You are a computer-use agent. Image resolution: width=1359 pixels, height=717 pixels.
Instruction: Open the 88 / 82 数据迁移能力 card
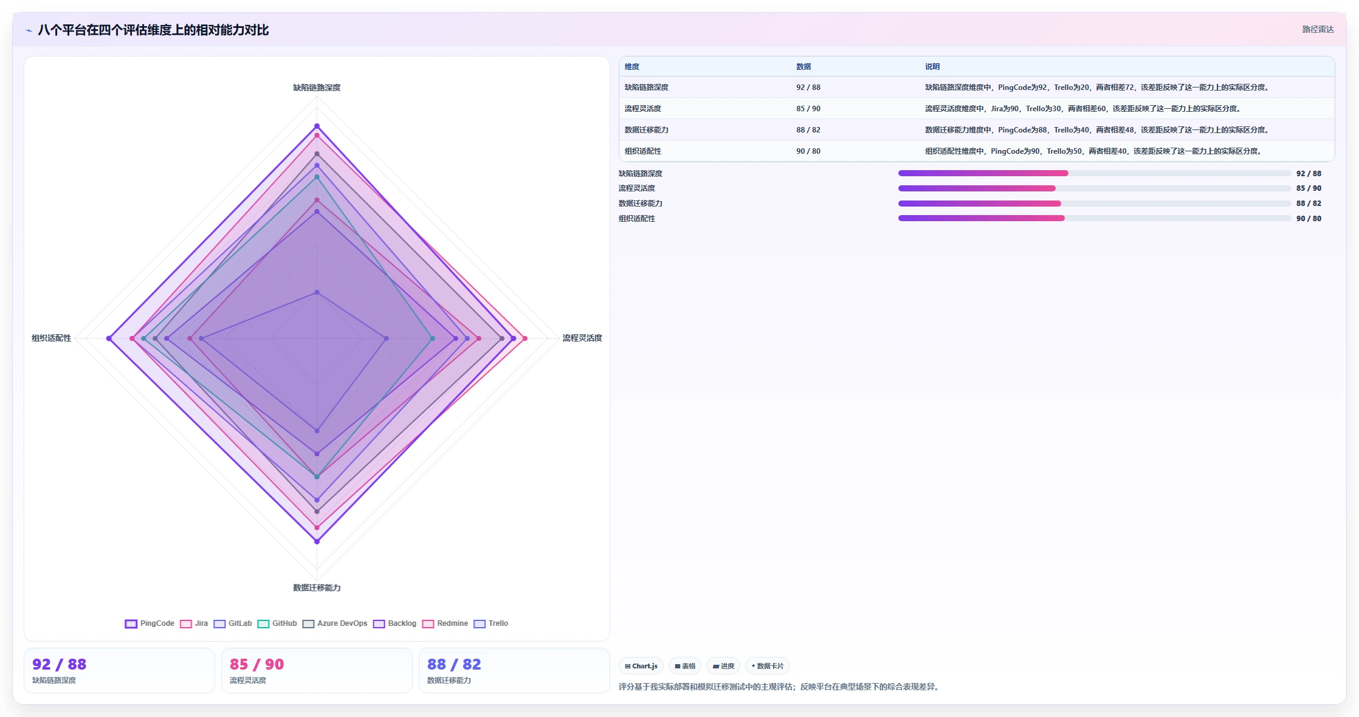point(514,670)
